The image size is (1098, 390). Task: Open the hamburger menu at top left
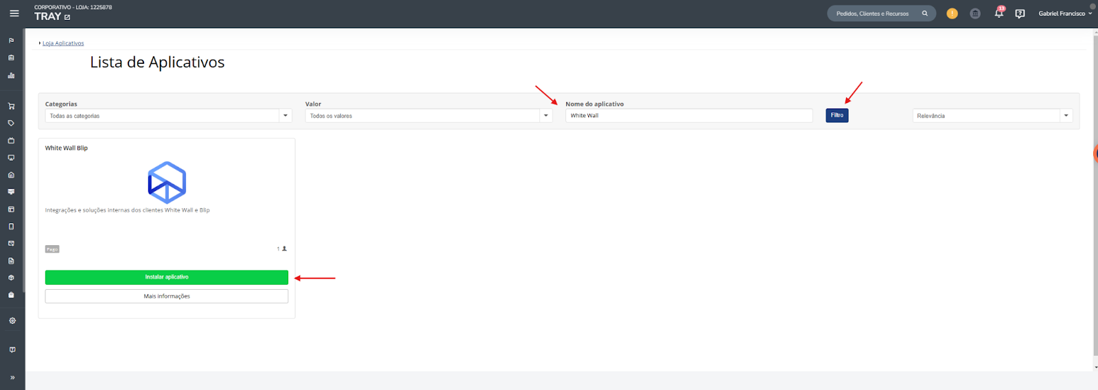[x=14, y=13]
